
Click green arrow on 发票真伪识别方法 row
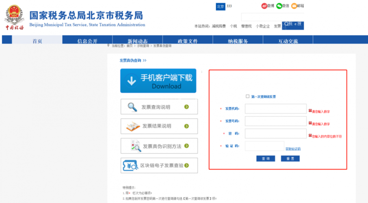(186, 146)
